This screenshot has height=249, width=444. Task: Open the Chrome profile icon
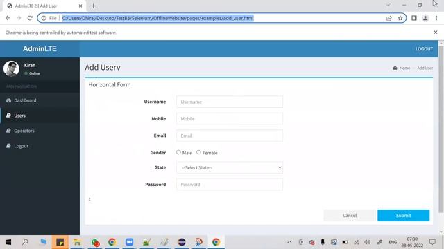click(425, 18)
